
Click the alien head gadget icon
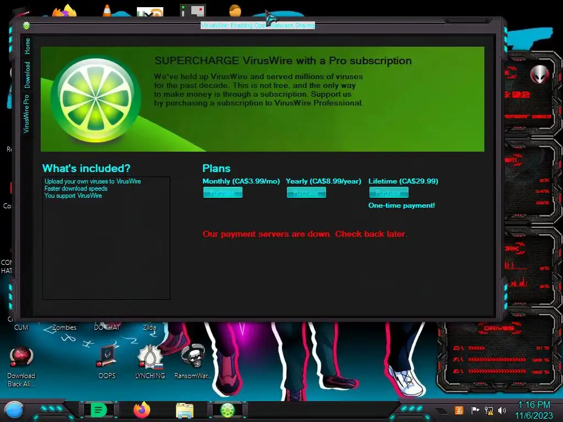click(x=540, y=75)
